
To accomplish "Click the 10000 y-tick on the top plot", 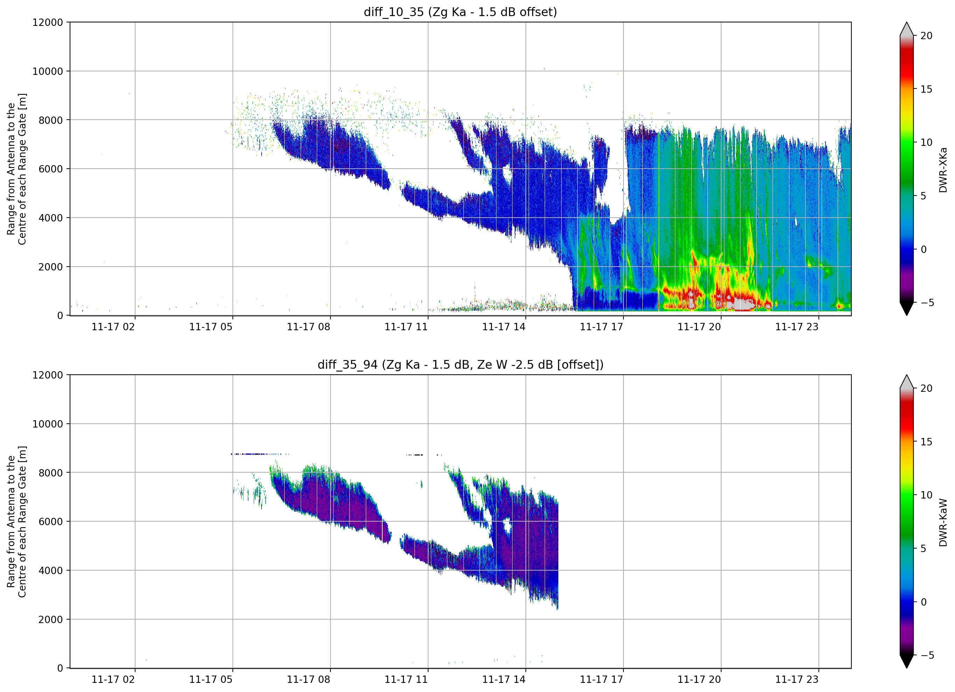I will point(48,71).
